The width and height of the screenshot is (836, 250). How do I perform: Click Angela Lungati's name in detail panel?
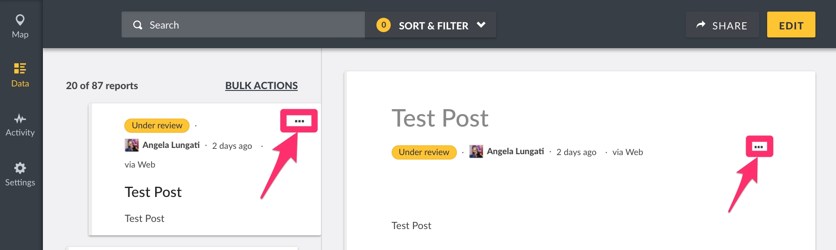pos(515,152)
